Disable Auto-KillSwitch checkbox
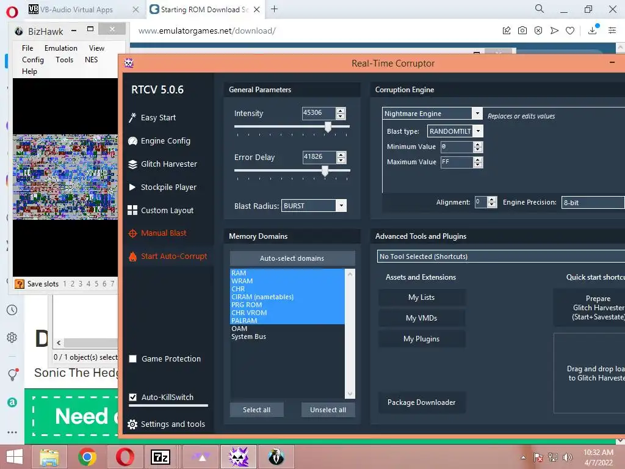 pyautogui.click(x=132, y=397)
